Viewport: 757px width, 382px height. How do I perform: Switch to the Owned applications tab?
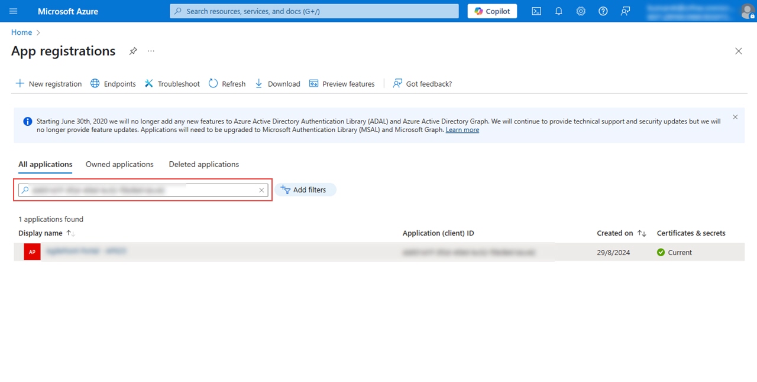(x=119, y=164)
